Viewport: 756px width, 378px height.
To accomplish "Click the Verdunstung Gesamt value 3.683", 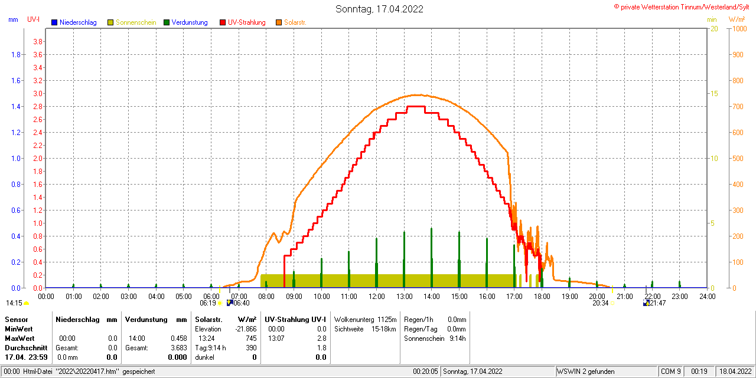I will coord(178,348).
